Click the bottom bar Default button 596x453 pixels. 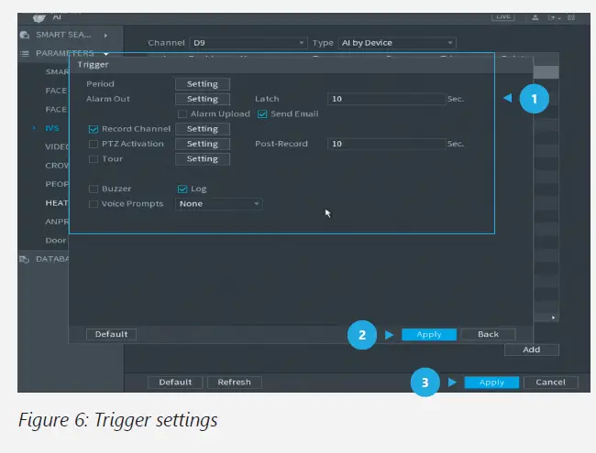[x=175, y=382]
